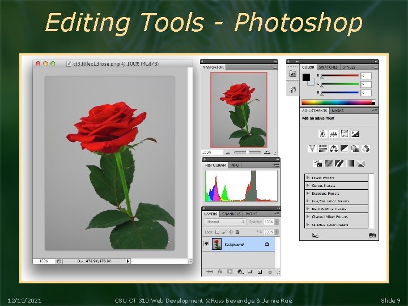Open the layer style fx menu
The height and width of the screenshot is (306, 408).
[220, 271]
